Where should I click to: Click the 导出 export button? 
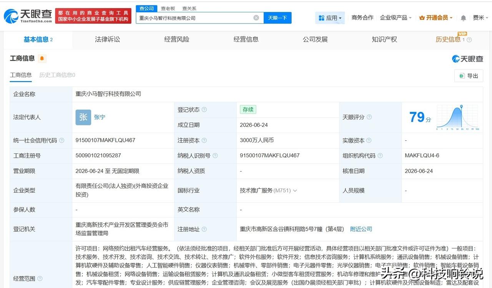[469, 76]
